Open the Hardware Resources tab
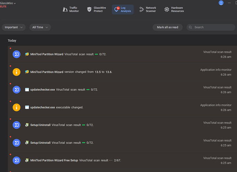The width and height of the screenshot is (237, 172). 174,10
